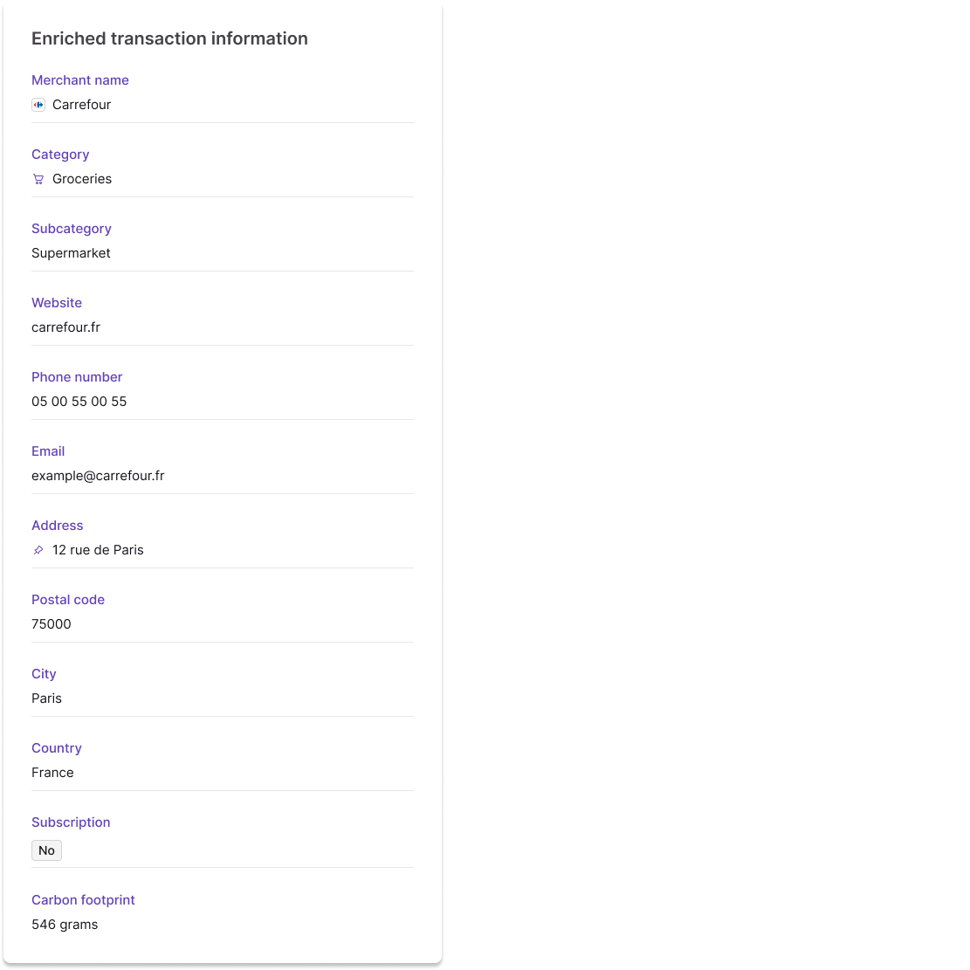The height and width of the screenshot is (970, 970).
Task: Select the Groceries category value
Action: coord(82,179)
